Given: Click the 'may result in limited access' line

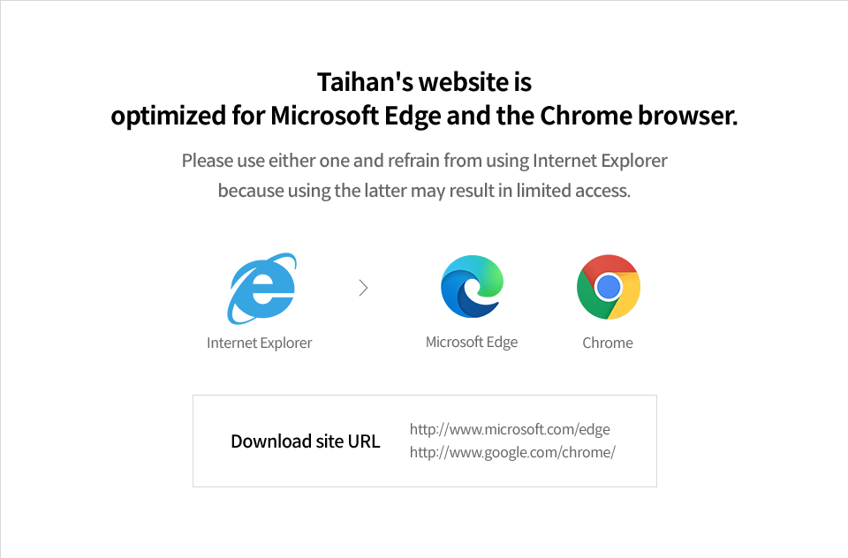Looking at the screenshot, I should (x=425, y=191).
